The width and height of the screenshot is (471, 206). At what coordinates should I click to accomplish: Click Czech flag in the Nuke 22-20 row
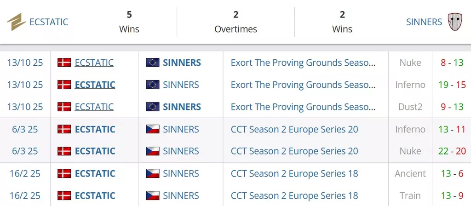point(152,151)
